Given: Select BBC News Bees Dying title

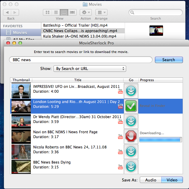Looking at the screenshot, I should (52, 162).
